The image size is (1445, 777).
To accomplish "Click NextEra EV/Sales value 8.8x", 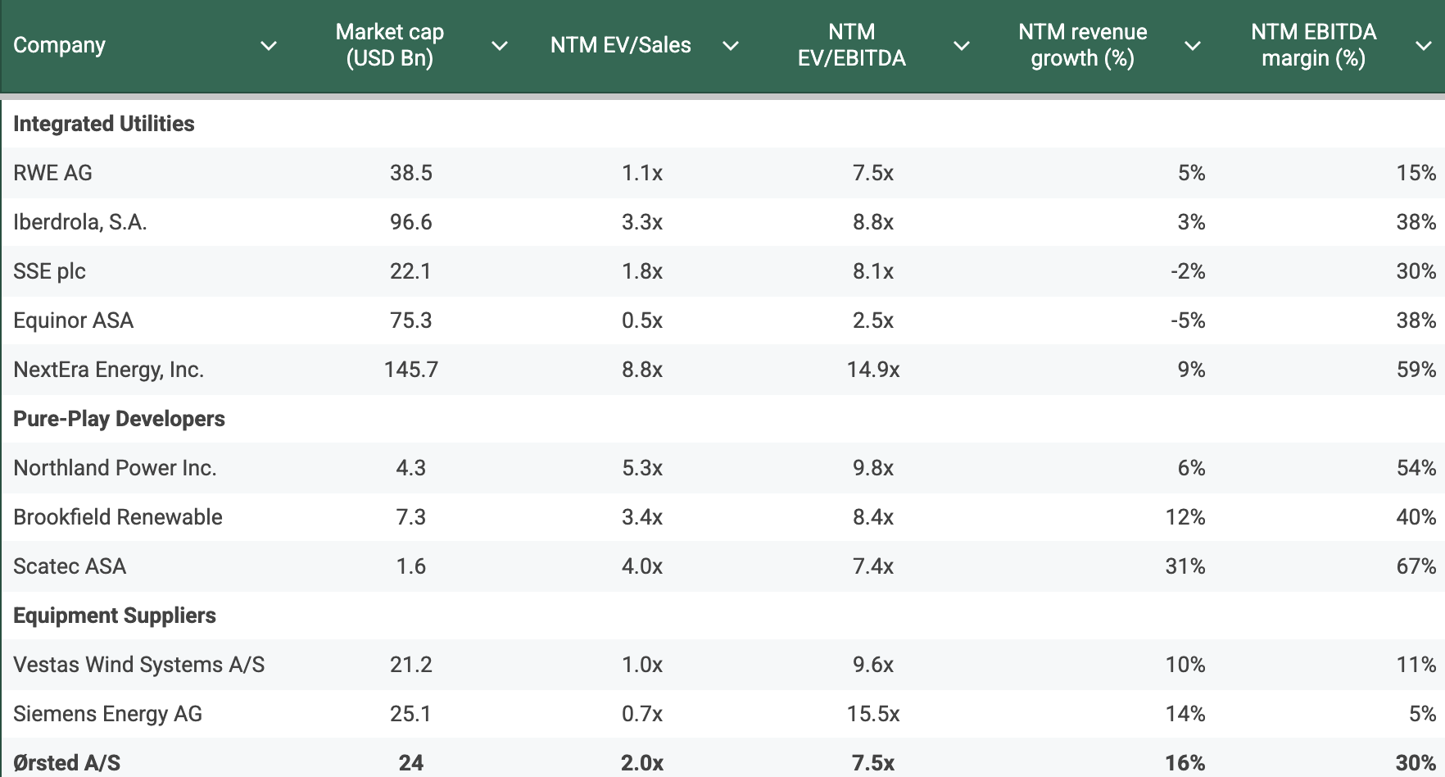I will coord(642,370).
